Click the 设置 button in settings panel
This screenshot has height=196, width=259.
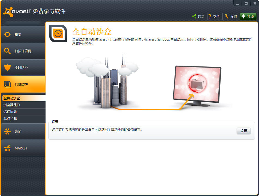(244, 131)
